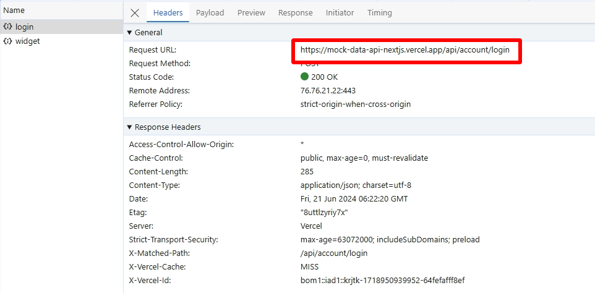
Task: View the Timing tab
Action: [x=379, y=12]
